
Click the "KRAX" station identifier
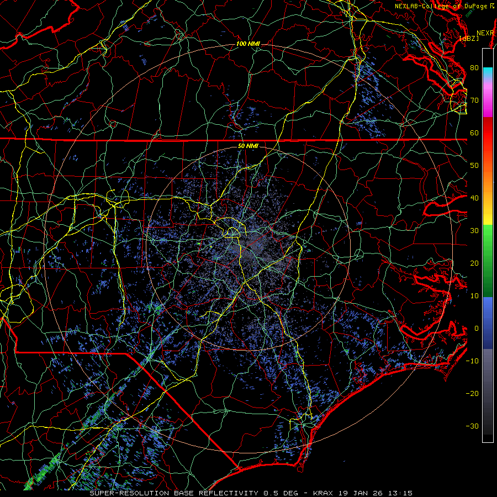[x=323, y=493]
